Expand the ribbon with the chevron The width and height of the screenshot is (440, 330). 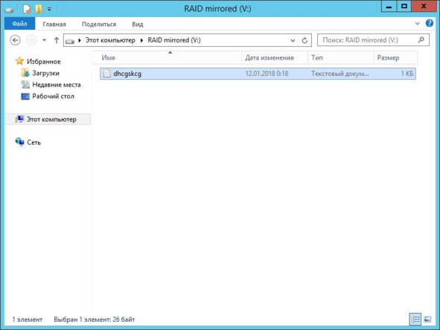pos(417,24)
